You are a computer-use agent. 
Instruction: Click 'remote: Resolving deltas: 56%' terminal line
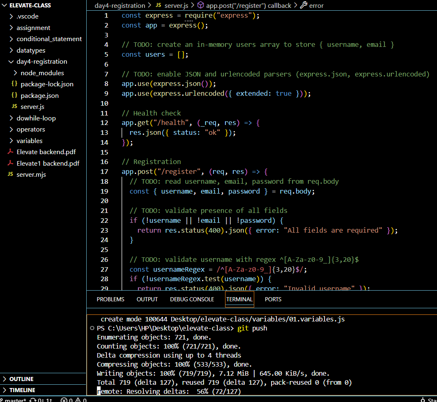point(169,391)
